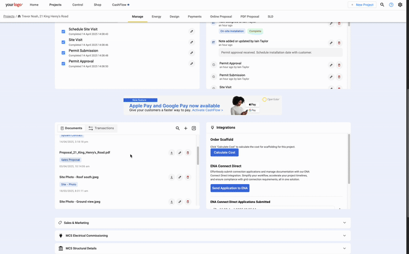Download Proposal_21_King_Henry's_Road.pdf
409x254 pixels.
pyautogui.click(x=172, y=153)
